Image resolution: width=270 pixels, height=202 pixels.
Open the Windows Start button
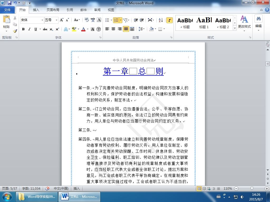7,197
